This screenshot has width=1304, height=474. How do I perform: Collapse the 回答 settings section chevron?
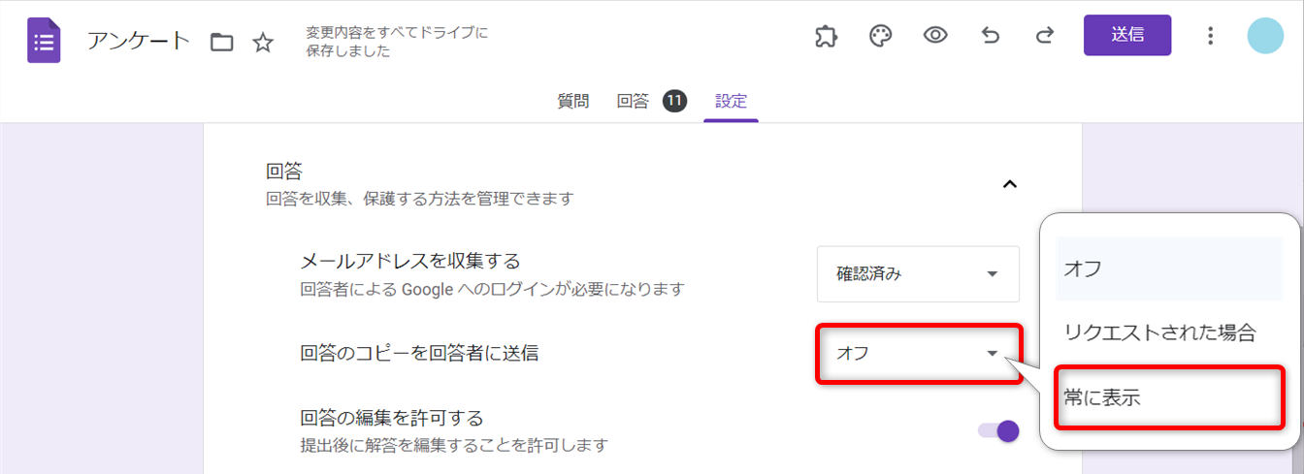1009,183
